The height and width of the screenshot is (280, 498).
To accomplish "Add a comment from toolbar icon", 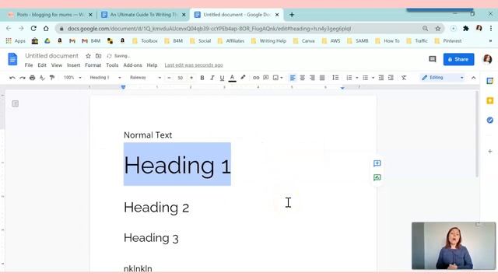I will pyautogui.click(x=266, y=78).
